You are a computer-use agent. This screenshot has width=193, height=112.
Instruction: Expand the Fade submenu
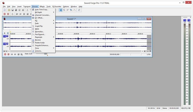[x=44, y=23]
